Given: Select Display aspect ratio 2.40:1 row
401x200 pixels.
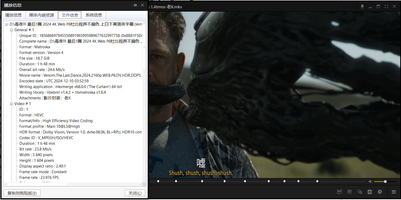Looking at the screenshot, I should pyautogui.click(x=43, y=166).
